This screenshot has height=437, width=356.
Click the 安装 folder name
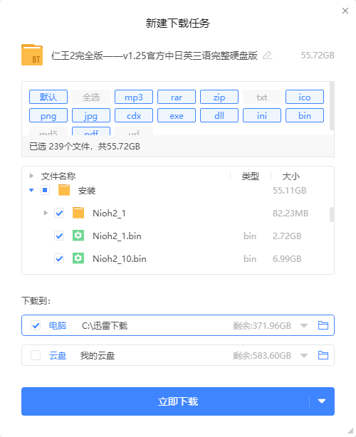click(x=87, y=191)
